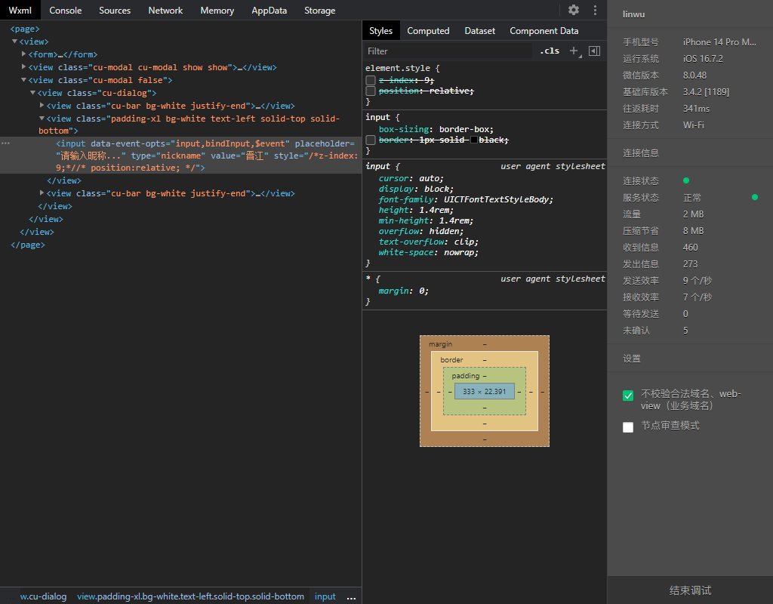Open DevTools settings gear

[574, 10]
